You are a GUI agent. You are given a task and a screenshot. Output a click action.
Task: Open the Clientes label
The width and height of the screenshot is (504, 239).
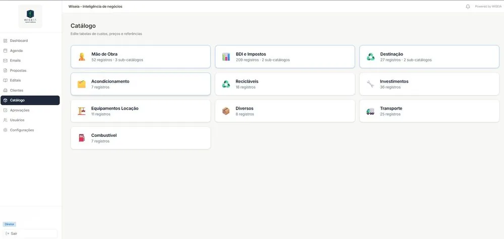(x=17, y=91)
